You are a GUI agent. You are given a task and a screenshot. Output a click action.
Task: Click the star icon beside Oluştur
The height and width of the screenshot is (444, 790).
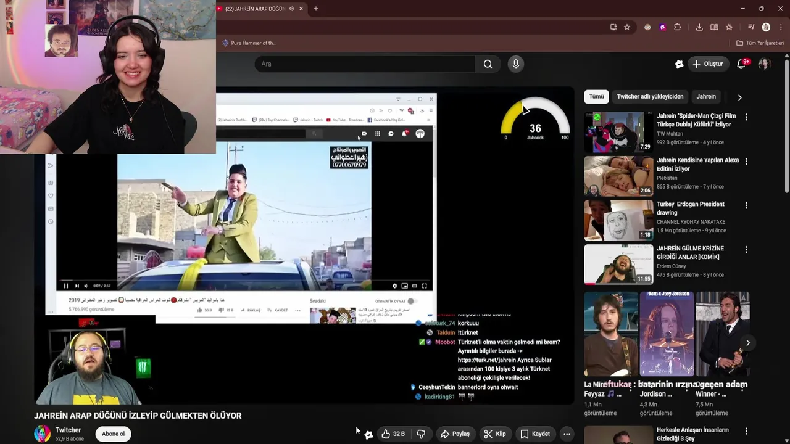tap(679, 64)
